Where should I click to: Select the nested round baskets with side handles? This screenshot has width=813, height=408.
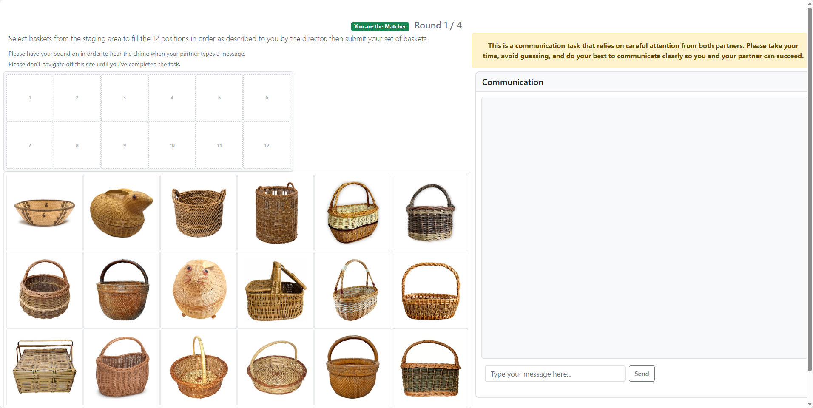[199, 213]
